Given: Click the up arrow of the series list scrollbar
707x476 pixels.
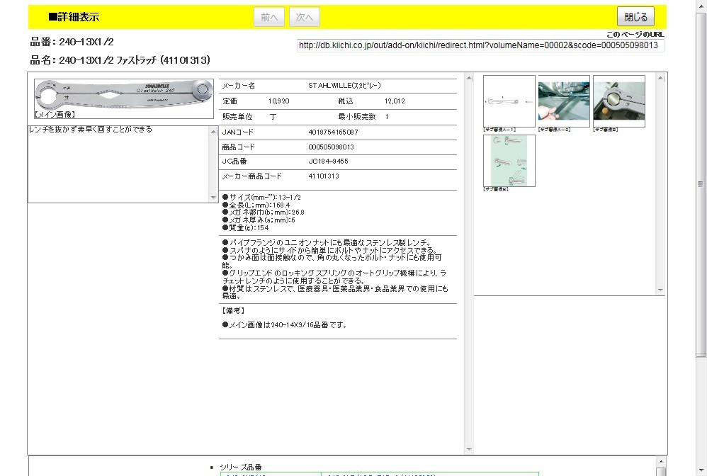Looking at the screenshot, I should [x=660, y=460].
